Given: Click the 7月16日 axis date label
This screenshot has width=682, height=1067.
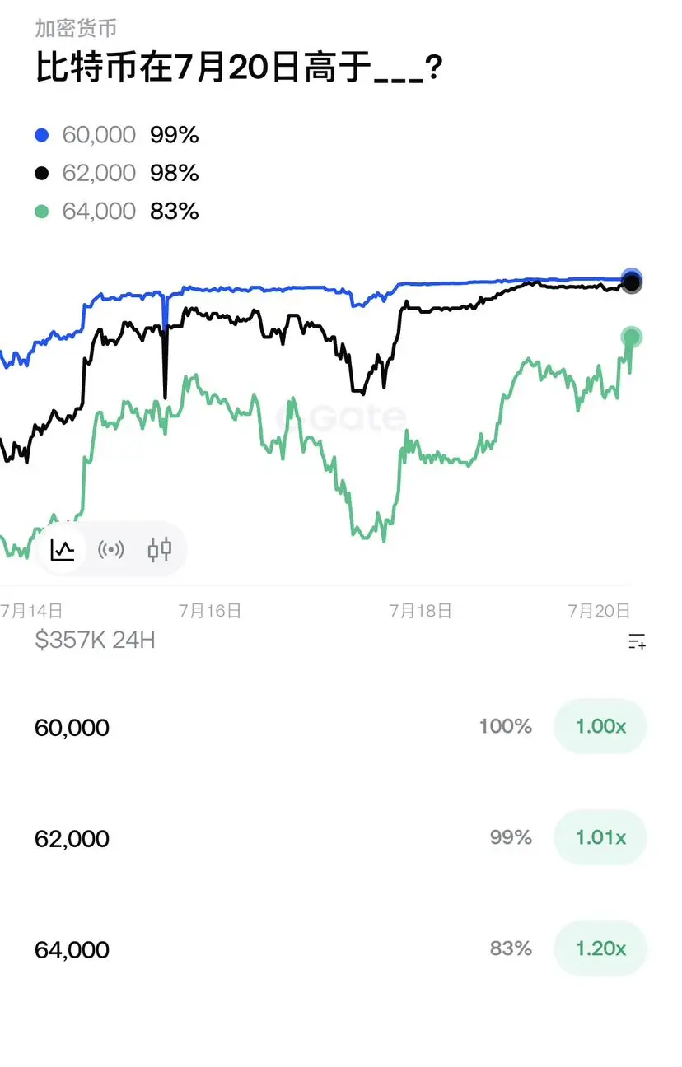Looking at the screenshot, I should point(210,611).
